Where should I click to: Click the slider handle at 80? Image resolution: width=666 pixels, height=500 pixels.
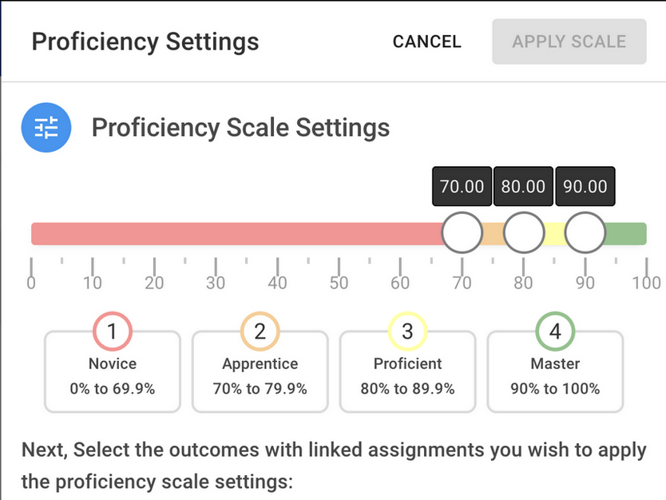point(524,233)
